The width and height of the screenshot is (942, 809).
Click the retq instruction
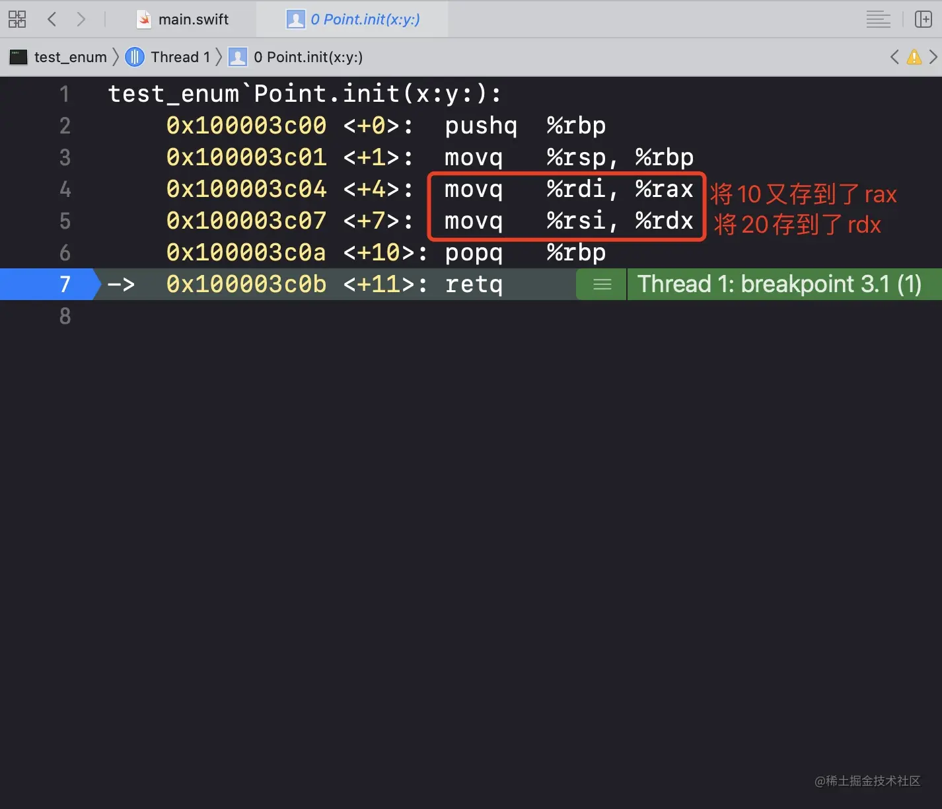[x=474, y=284]
